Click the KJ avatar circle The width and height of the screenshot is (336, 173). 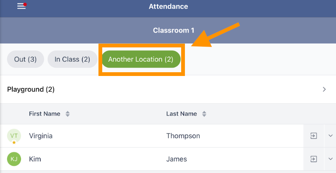14,159
